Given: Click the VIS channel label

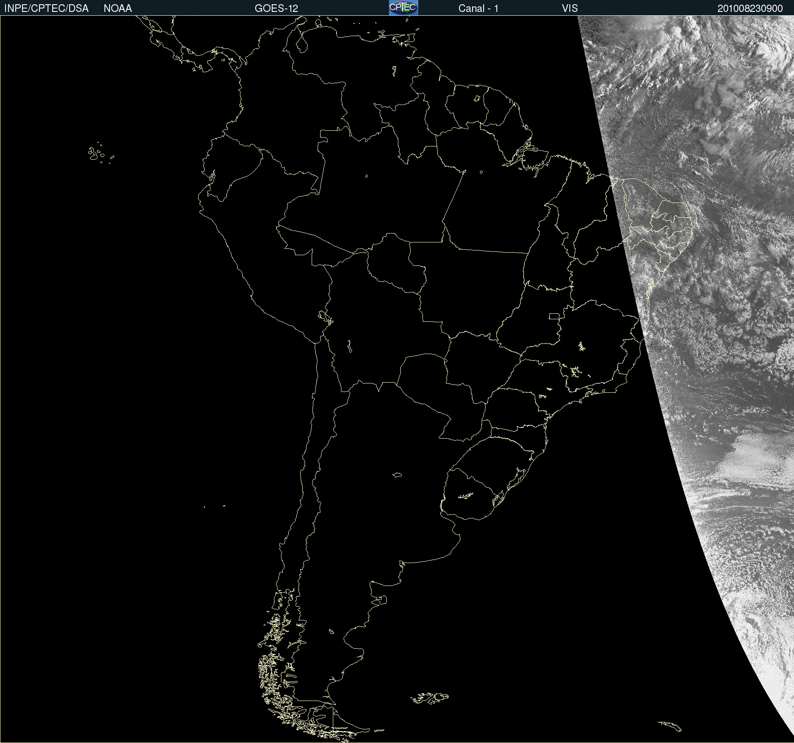Looking at the screenshot, I should [570, 8].
